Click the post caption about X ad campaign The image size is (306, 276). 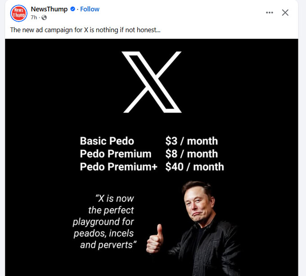[x=85, y=30]
